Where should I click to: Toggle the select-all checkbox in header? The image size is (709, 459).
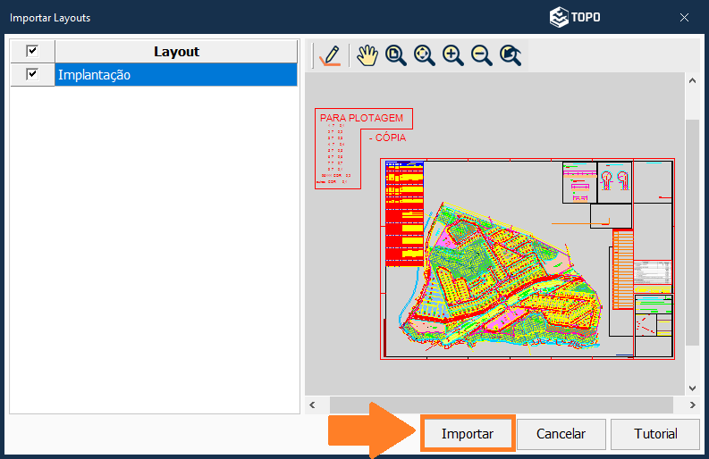point(32,52)
